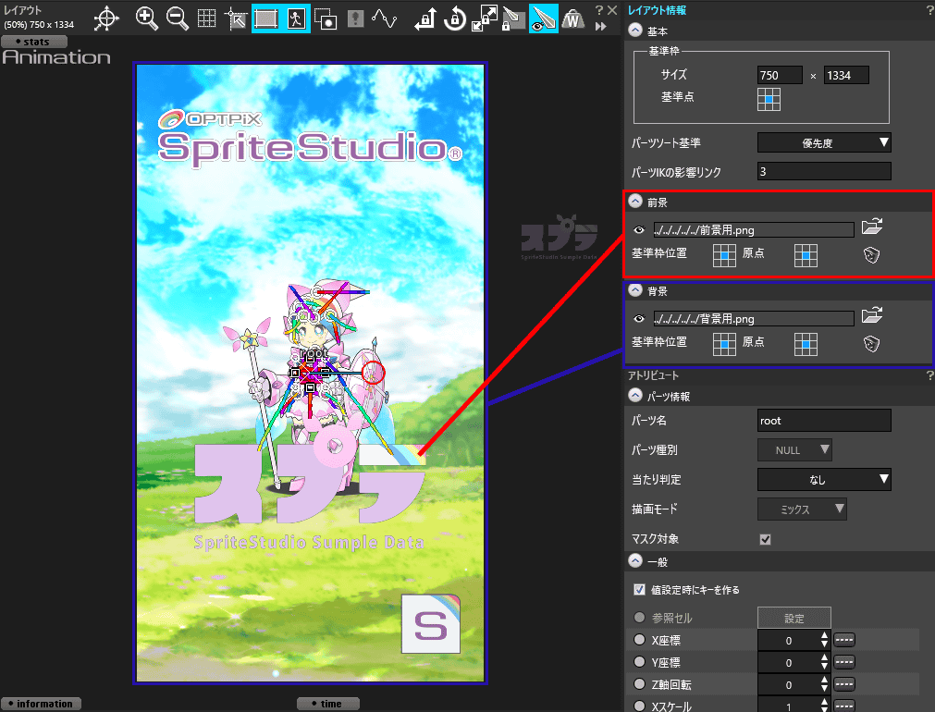Click the clear icon in 背景 section
Viewport: 935px width, 712px height.
click(871, 343)
